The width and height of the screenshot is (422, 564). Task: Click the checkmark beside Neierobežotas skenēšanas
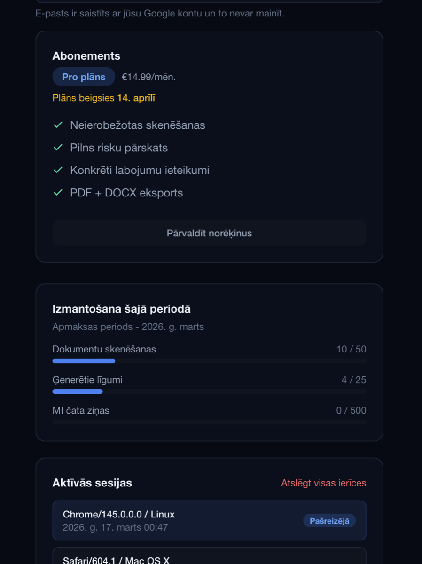[x=58, y=125]
